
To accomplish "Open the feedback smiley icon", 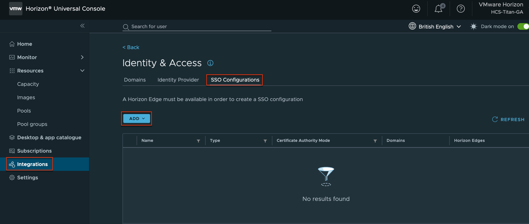I will point(416,9).
